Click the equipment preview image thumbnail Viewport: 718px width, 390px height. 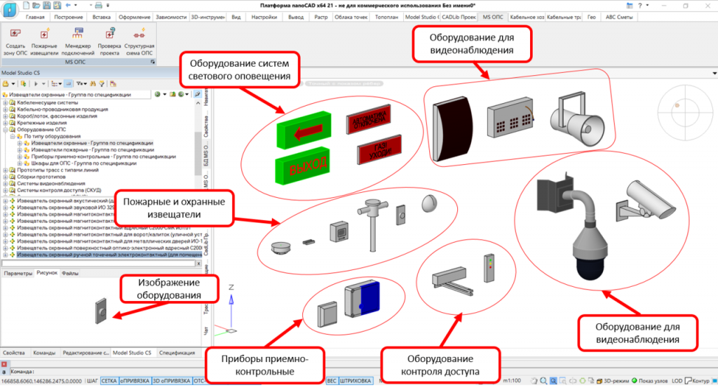point(104,310)
